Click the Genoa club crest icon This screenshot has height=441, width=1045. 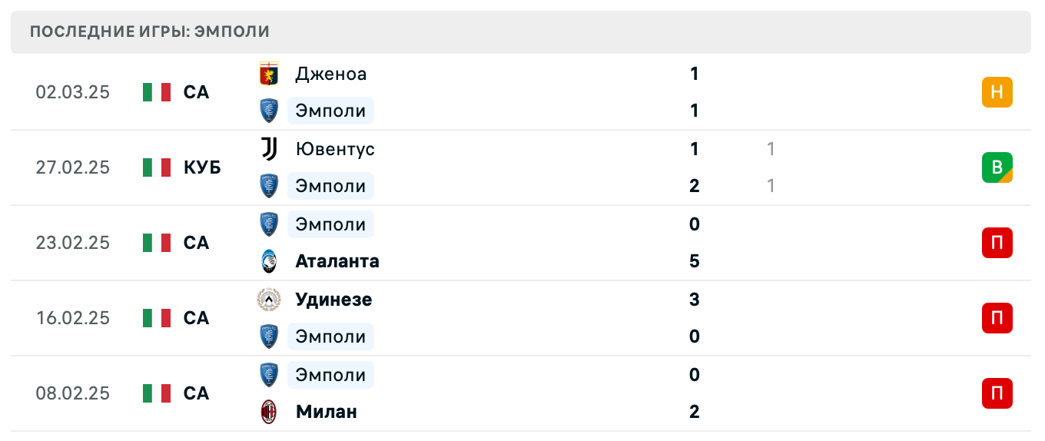[x=268, y=74]
